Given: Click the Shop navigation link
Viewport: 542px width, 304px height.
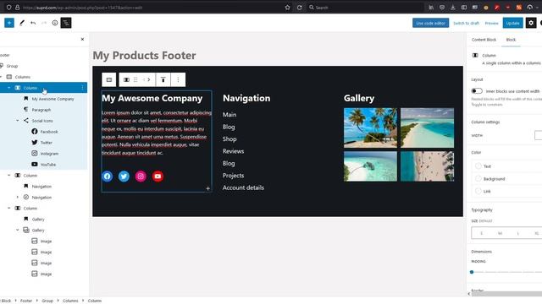Looking at the screenshot, I should 230,138.
